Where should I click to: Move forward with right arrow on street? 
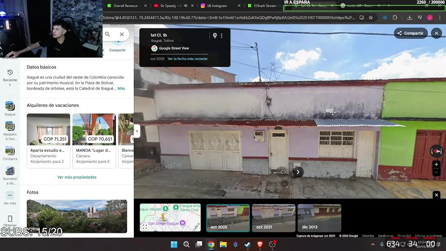point(298,172)
